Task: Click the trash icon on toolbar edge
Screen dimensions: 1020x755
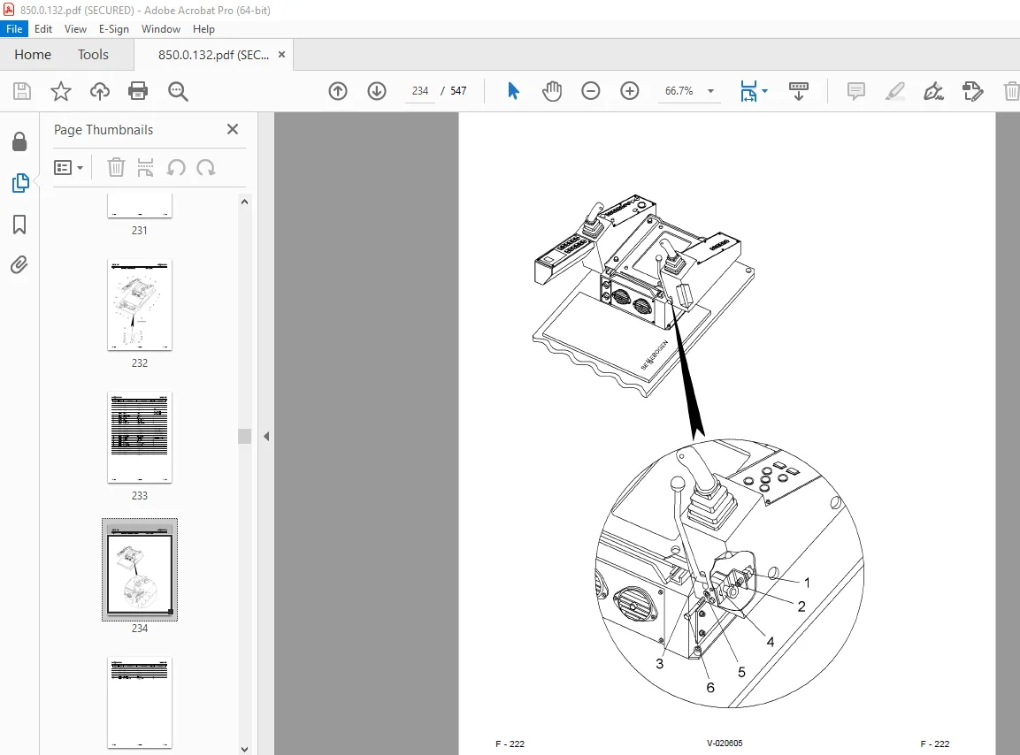Action: (x=1011, y=91)
